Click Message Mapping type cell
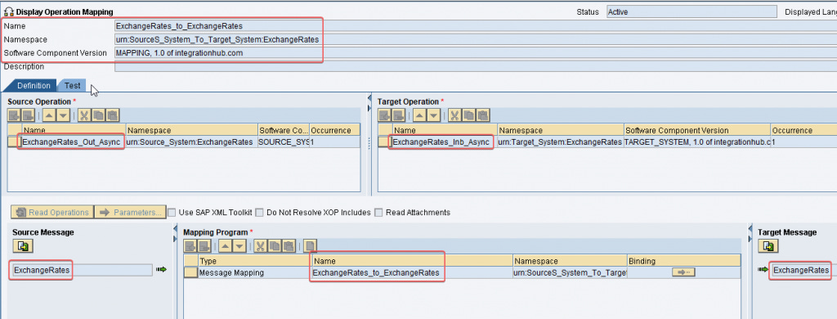The image size is (837, 319). pos(255,272)
